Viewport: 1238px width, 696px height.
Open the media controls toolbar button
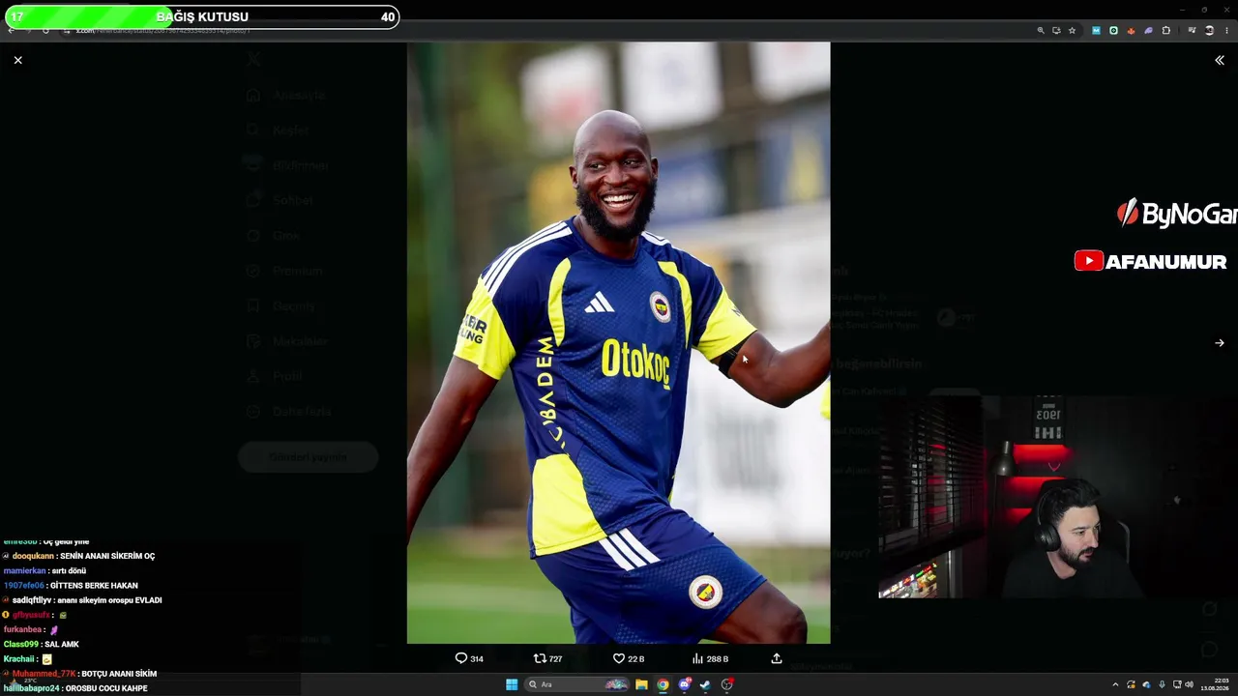(1192, 31)
